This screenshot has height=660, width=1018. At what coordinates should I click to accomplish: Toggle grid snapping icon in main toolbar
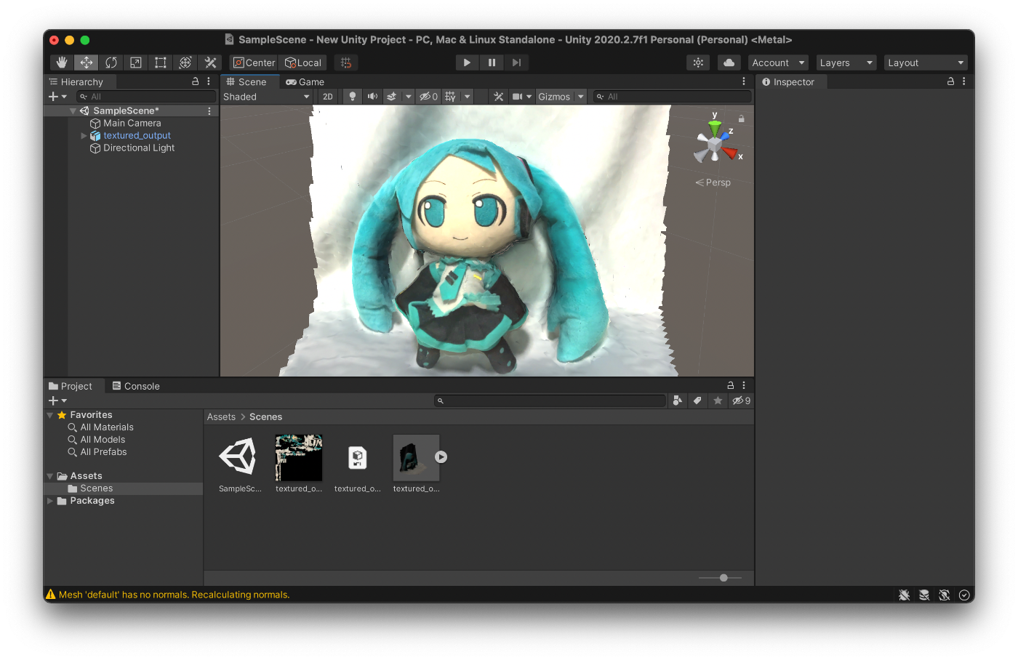346,63
